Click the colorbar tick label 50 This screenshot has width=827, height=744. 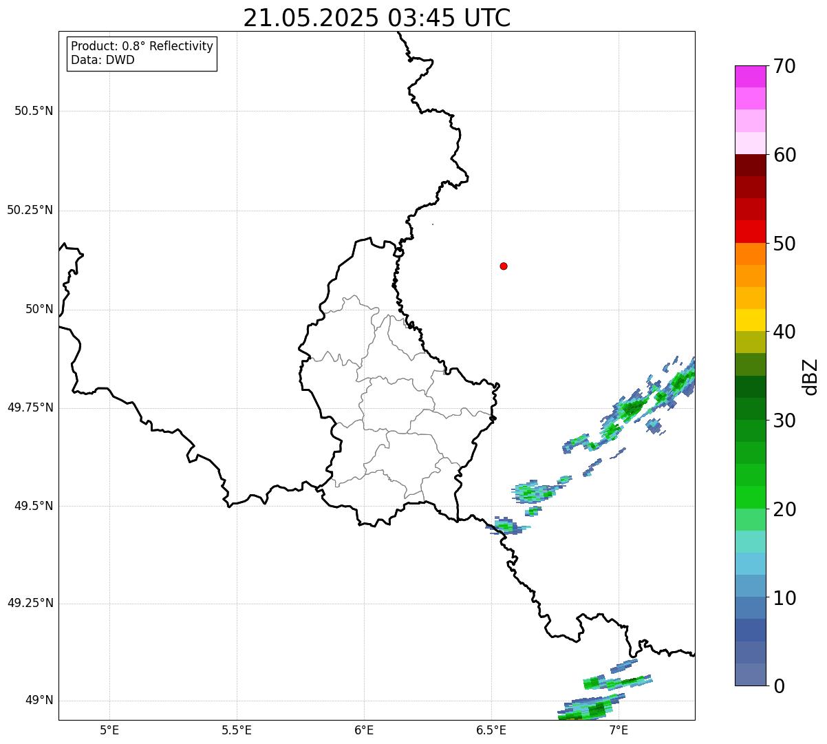(x=784, y=244)
